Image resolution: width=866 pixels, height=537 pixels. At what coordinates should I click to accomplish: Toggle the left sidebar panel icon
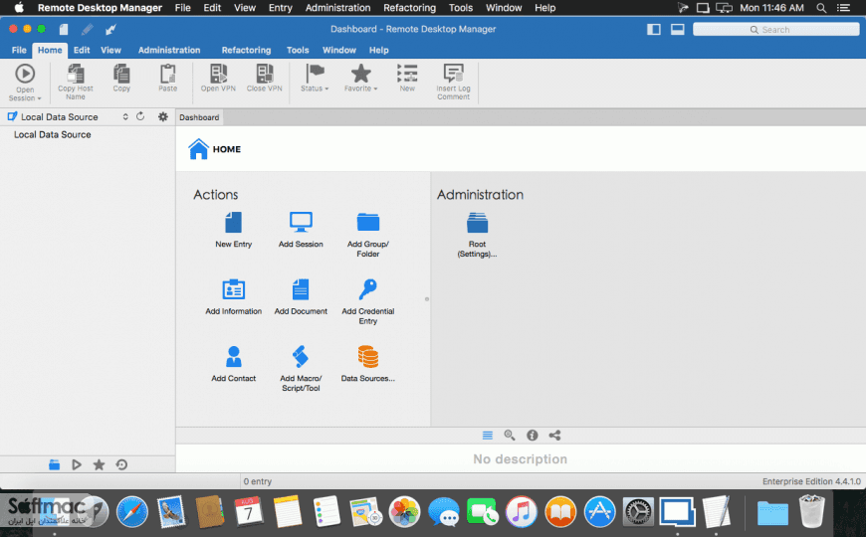(x=654, y=29)
